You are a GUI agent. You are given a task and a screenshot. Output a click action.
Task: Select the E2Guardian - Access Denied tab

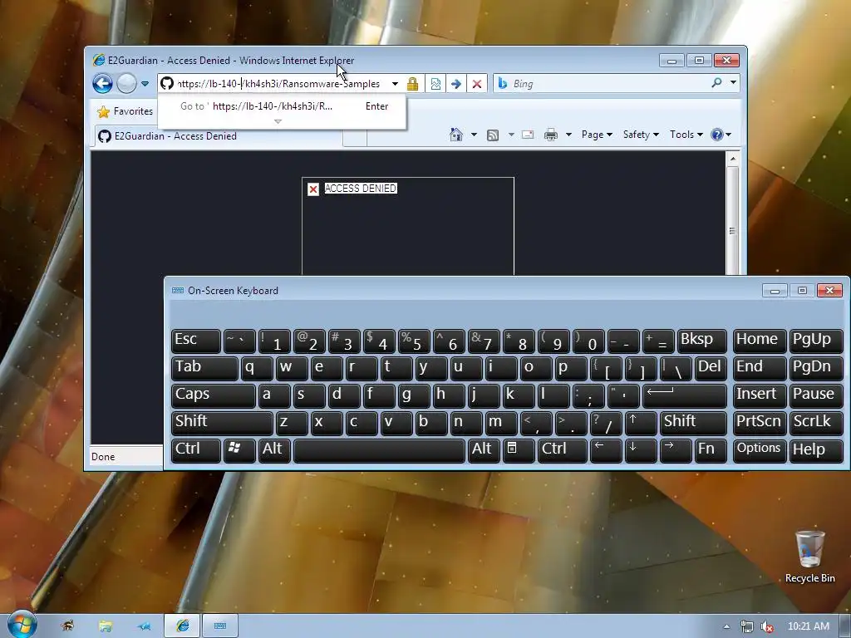(x=219, y=136)
